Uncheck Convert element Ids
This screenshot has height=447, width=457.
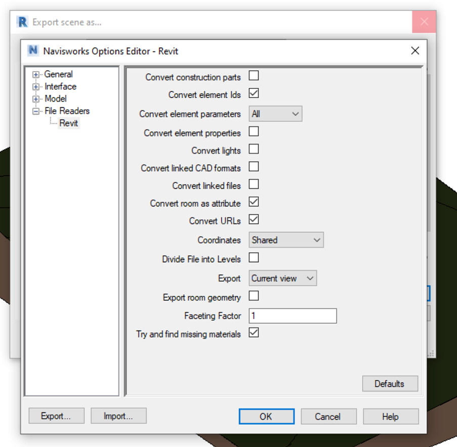tap(254, 93)
